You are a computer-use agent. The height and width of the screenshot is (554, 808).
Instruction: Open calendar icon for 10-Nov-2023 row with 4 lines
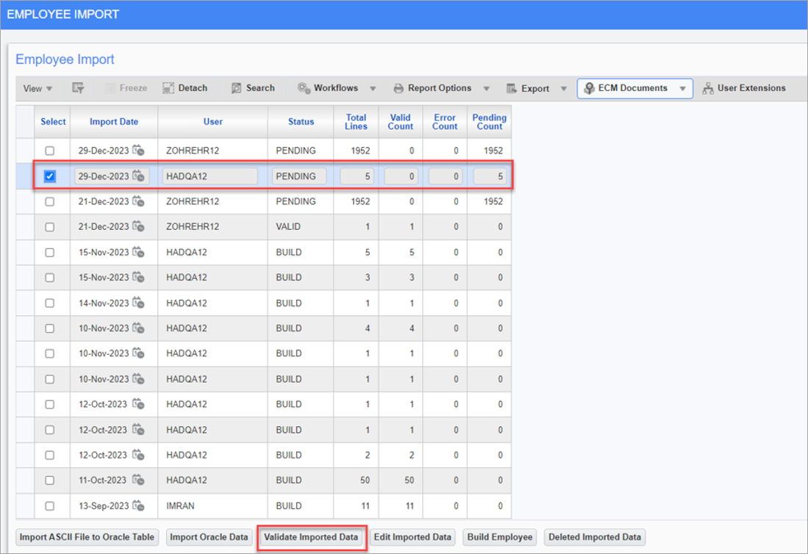[138, 328]
